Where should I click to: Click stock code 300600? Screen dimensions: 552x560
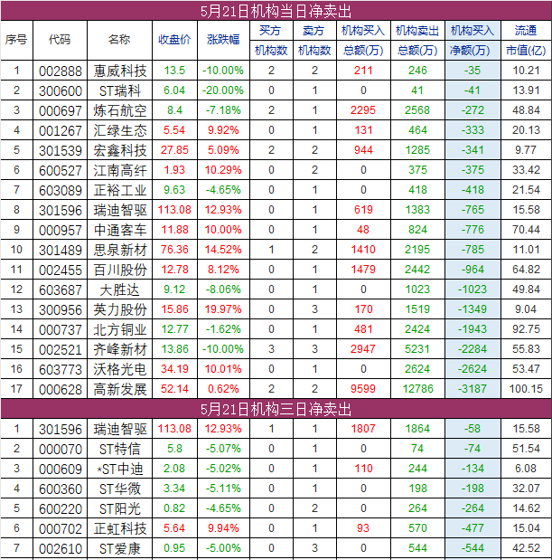click(61, 90)
